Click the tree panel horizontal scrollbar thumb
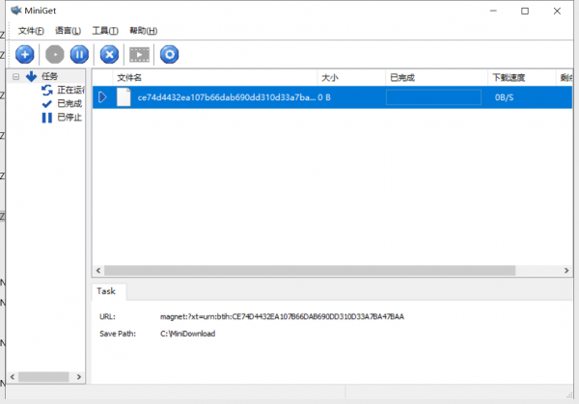Viewport: 579px width, 404px height. pyautogui.click(x=43, y=377)
